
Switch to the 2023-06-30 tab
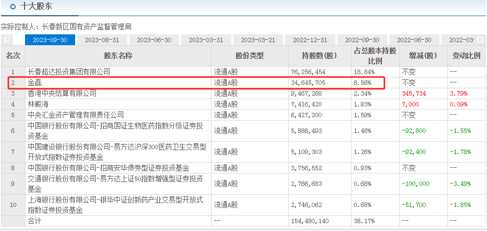coord(154,40)
